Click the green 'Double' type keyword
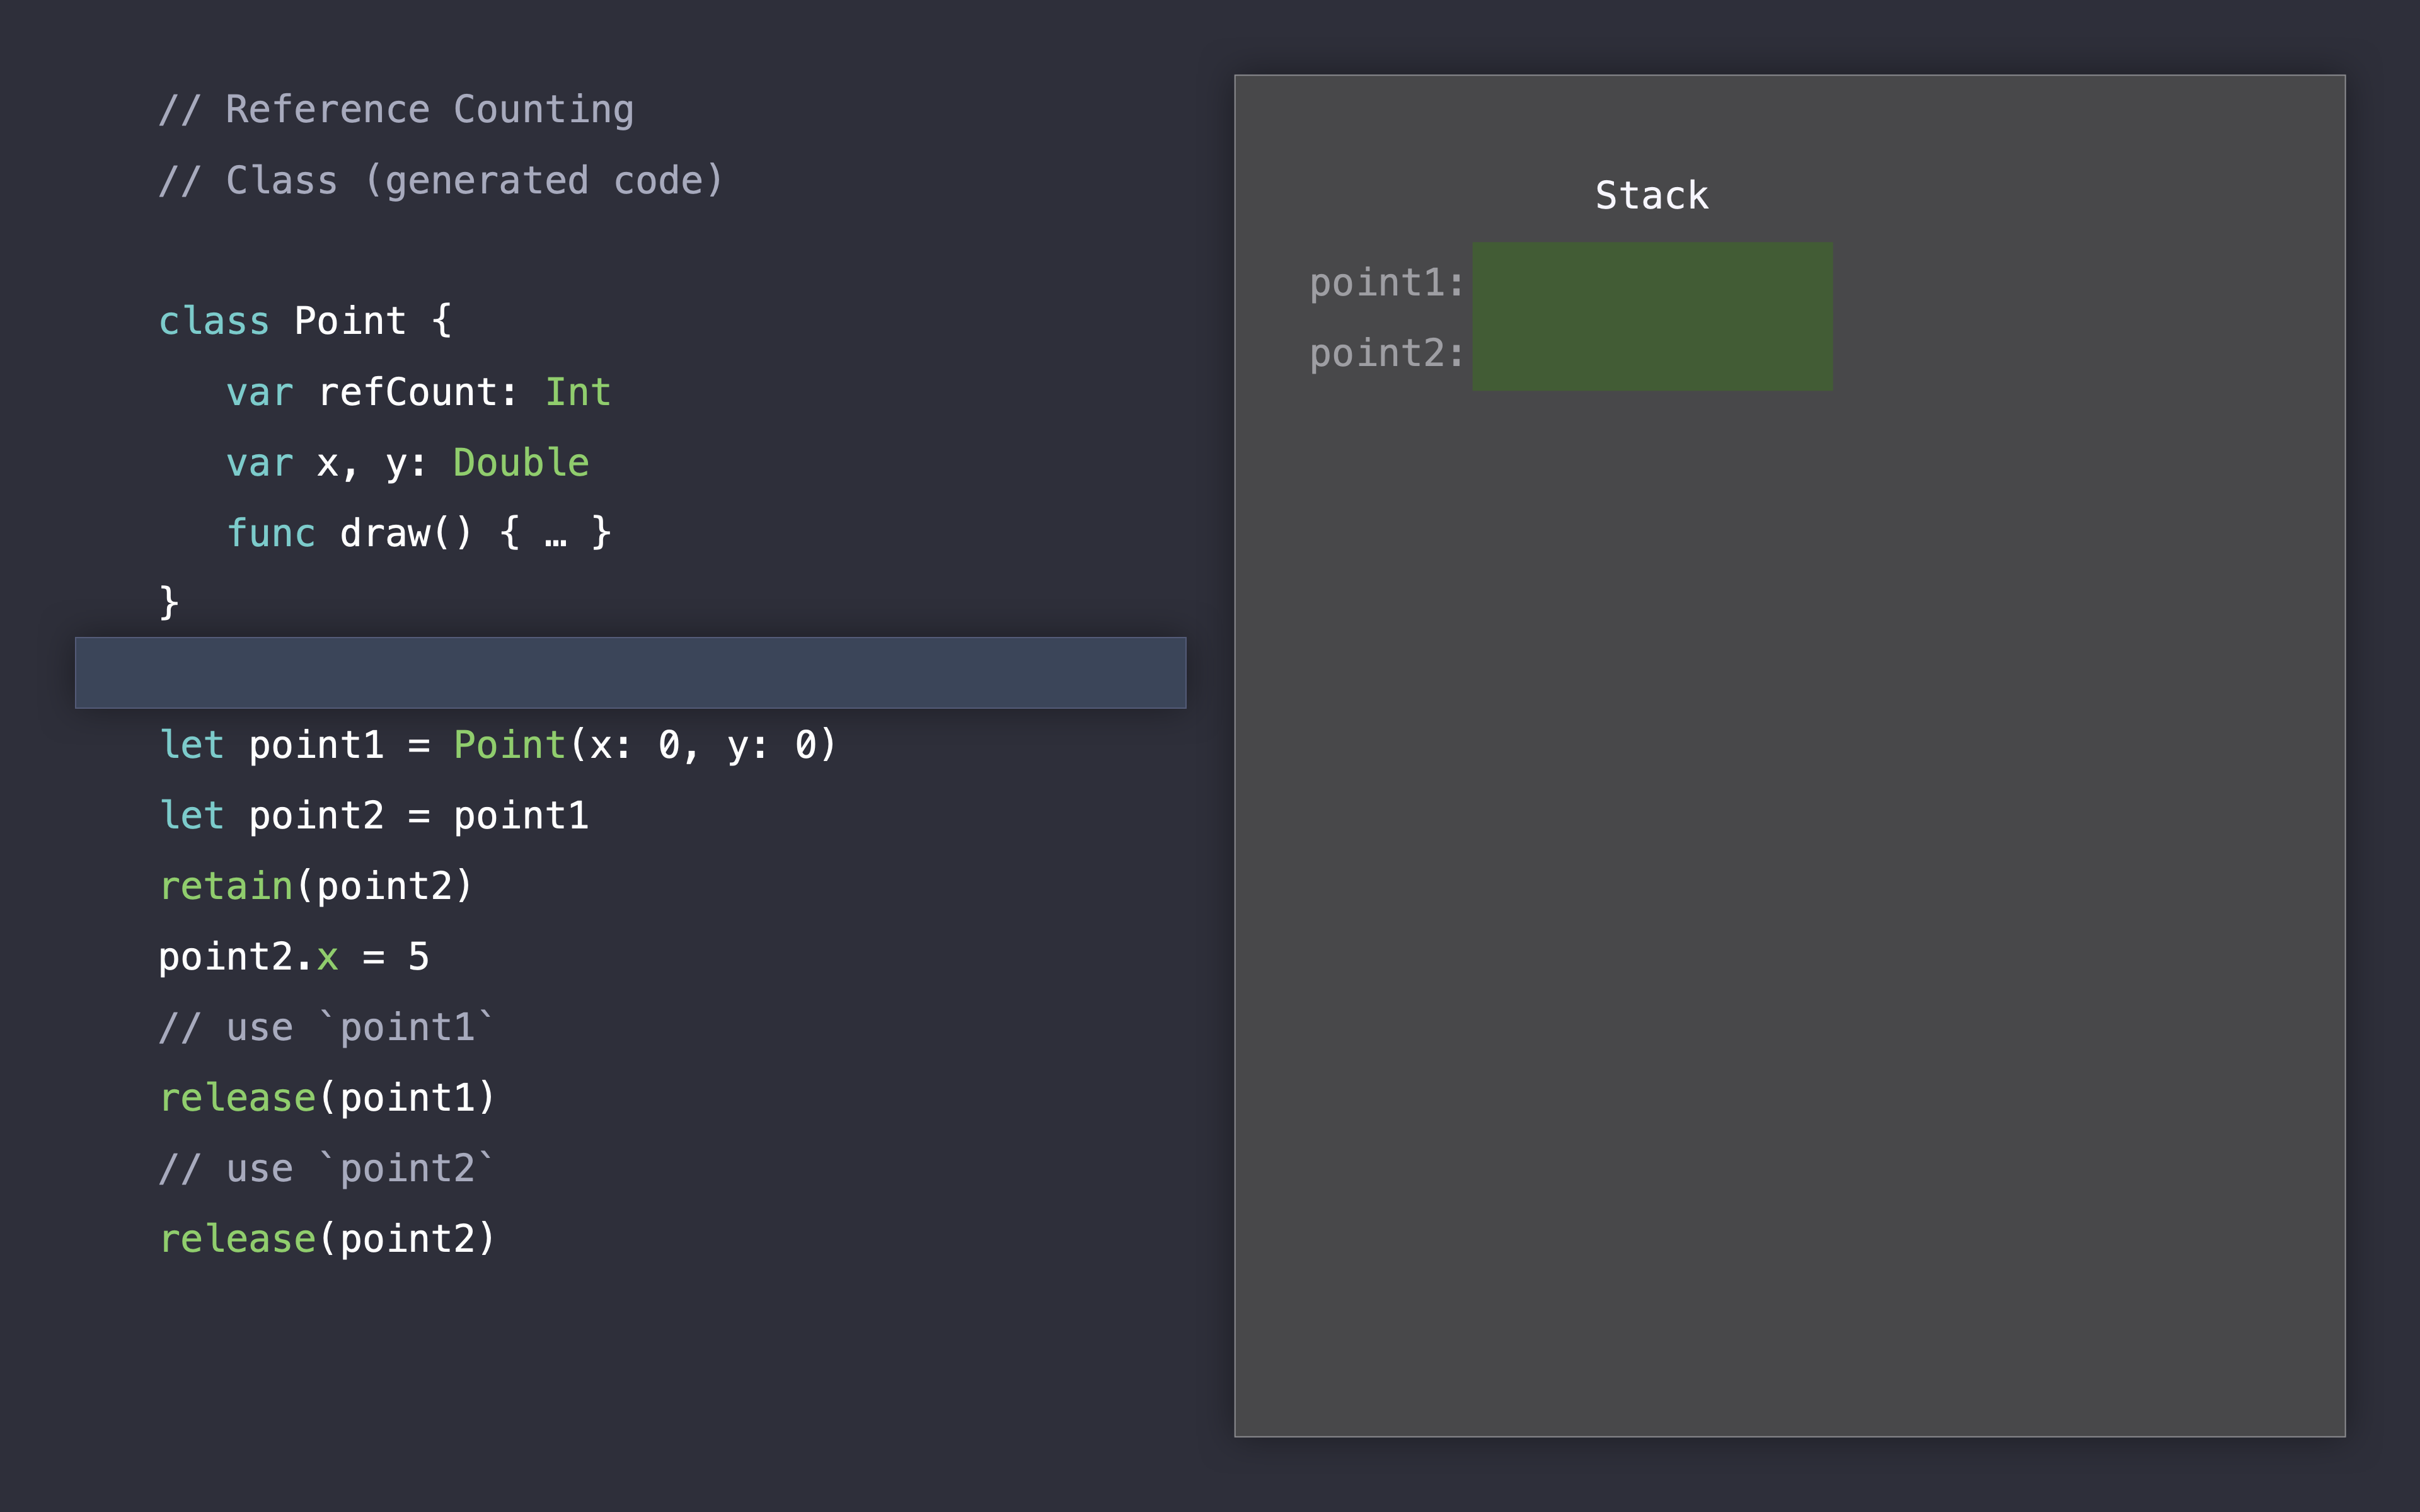The height and width of the screenshot is (1512, 2420). (x=521, y=462)
